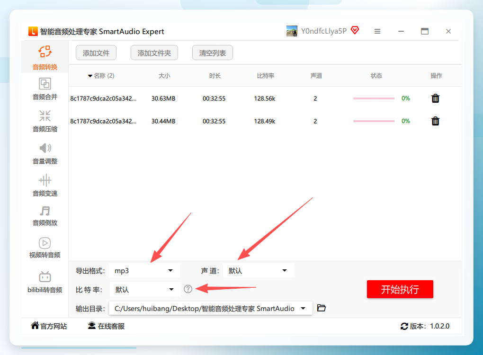Open the 在线客服 online support link
The width and height of the screenshot is (483, 355).
pyautogui.click(x=111, y=326)
